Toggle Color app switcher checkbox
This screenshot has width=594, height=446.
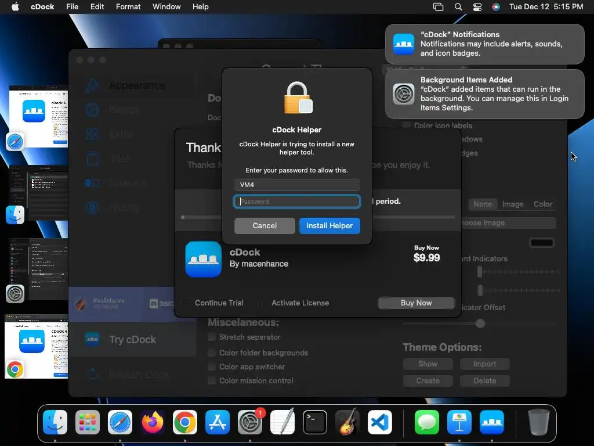pos(212,367)
